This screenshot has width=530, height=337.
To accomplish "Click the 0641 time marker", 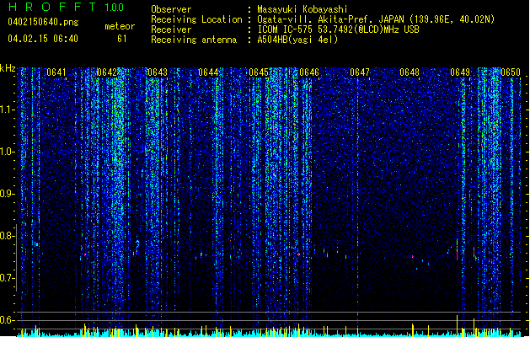I will (x=56, y=72).
